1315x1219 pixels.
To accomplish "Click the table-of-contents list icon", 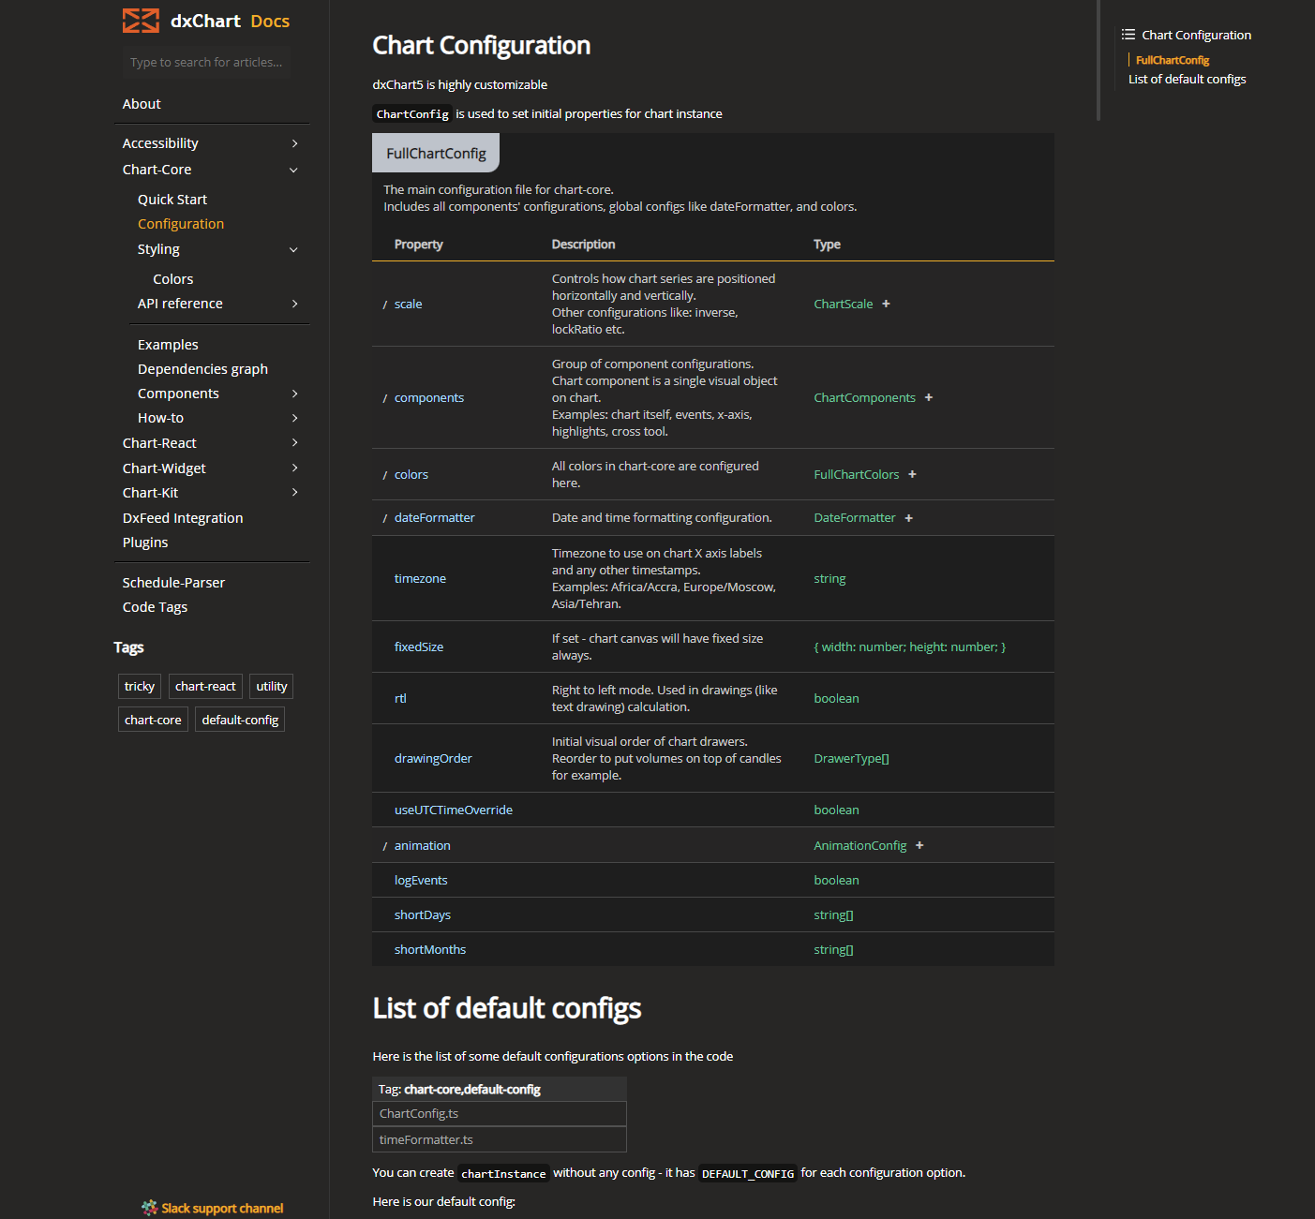I will (1128, 35).
